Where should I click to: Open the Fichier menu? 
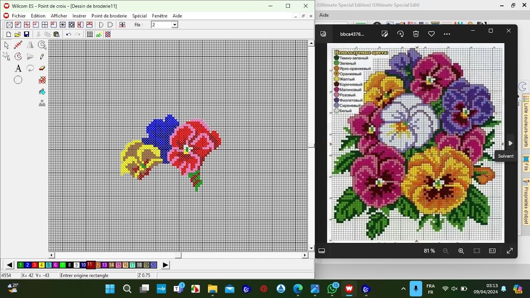(19, 16)
